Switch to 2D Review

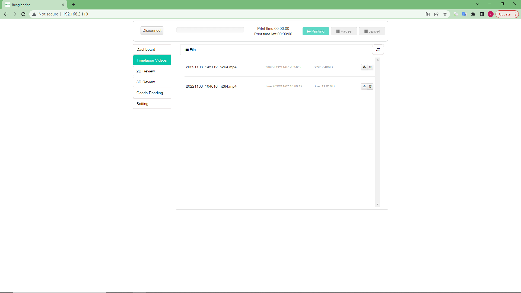tap(152, 71)
